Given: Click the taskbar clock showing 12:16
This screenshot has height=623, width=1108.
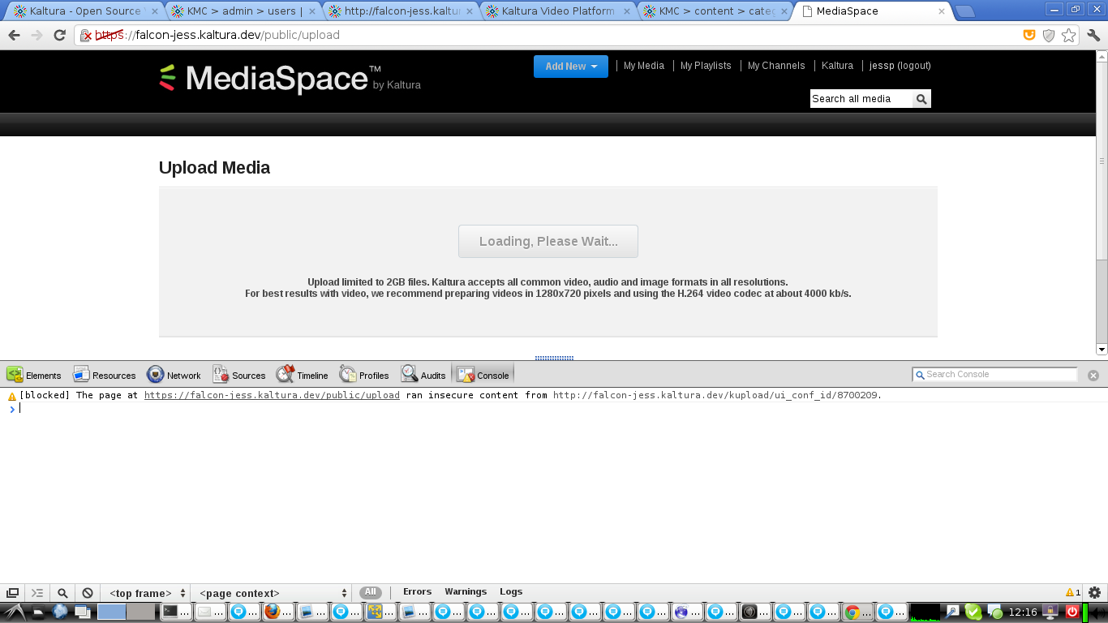Looking at the screenshot, I should click(1023, 612).
